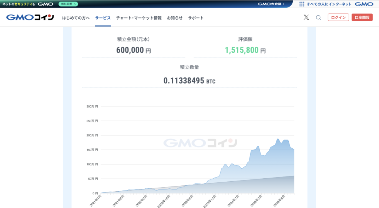
Task: Click the grid dots icon in top banner
Action: point(302,4)
